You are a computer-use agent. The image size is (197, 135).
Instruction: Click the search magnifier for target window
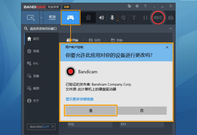pyautogui.click(x=26, y=29)
